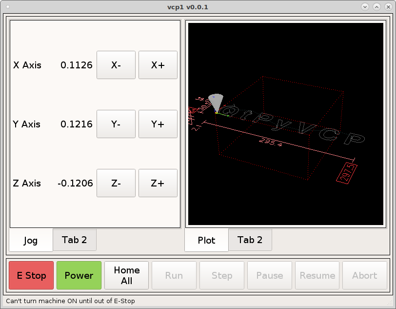Click the vcp1 v0.0.1 title text
This screenshot has width=396, height=309.
pos(188,7)
